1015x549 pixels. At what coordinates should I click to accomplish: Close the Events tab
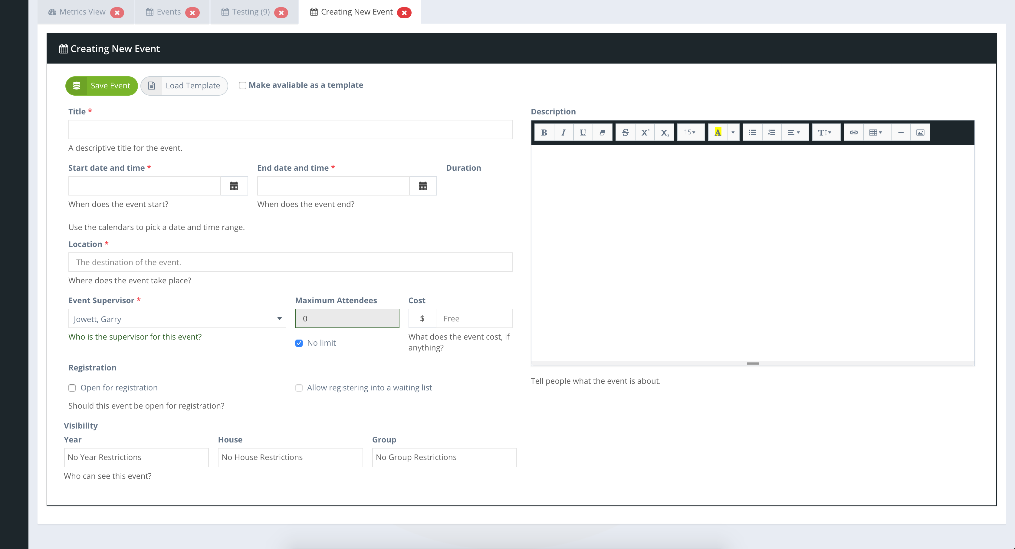click(x=192, y=13)
